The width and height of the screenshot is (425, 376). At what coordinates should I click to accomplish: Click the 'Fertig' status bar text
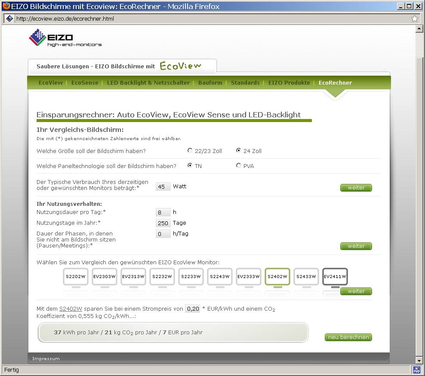pyautogui.click(x=12, y=370)
